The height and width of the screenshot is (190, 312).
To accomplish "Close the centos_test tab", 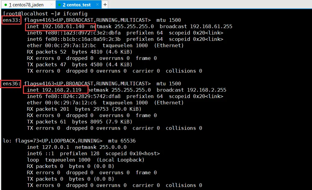I will pos(97,5).
